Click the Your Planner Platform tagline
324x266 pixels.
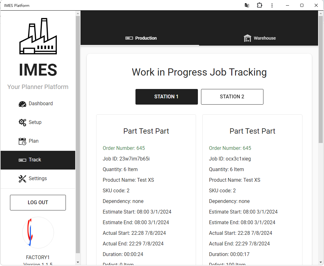[x=38, y=87]
